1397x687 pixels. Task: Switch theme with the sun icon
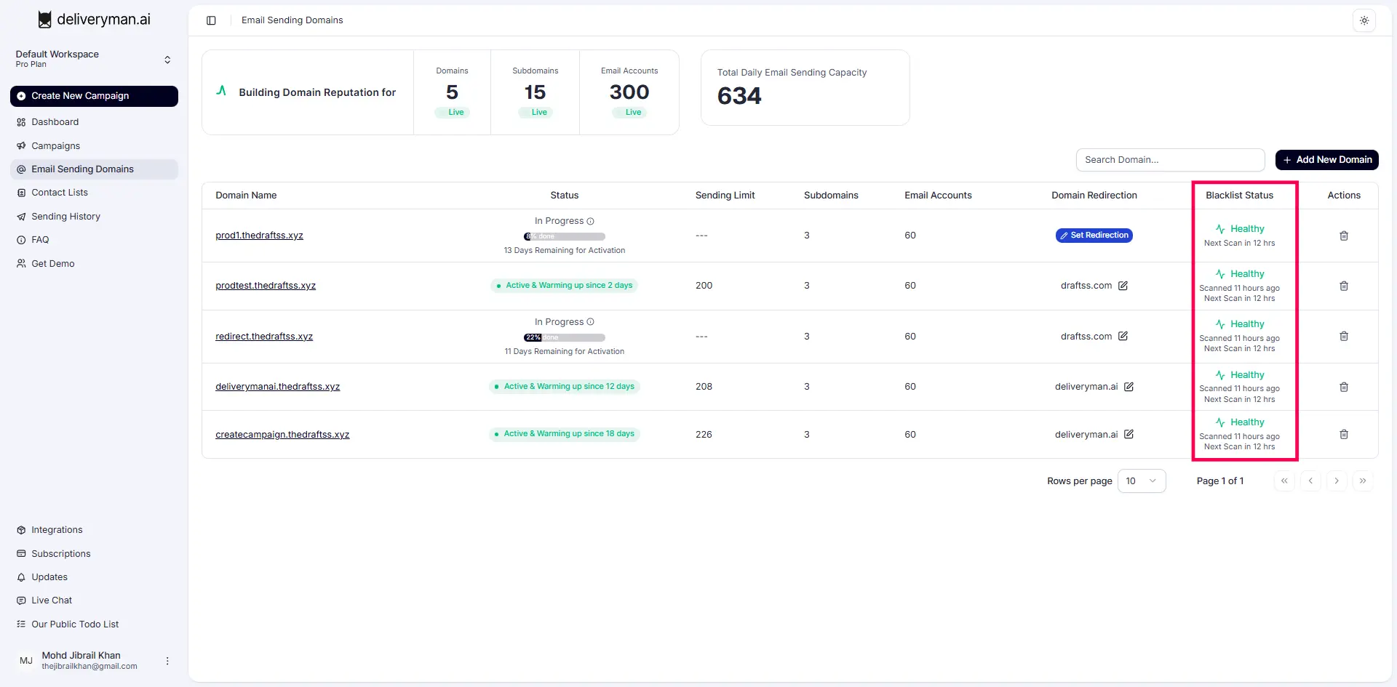pyautogui.click(x=1364, y=20)
